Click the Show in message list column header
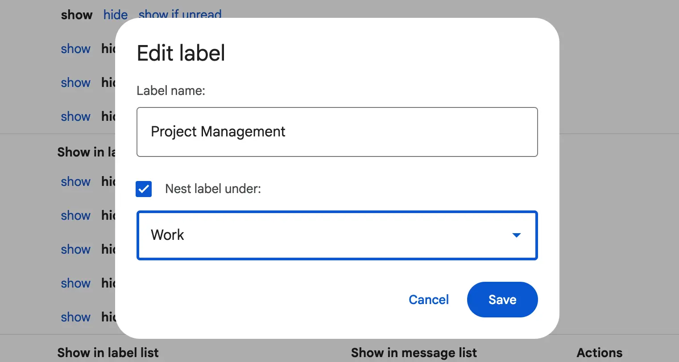Viewport: 679px width, 362px height. click(414, 352)
